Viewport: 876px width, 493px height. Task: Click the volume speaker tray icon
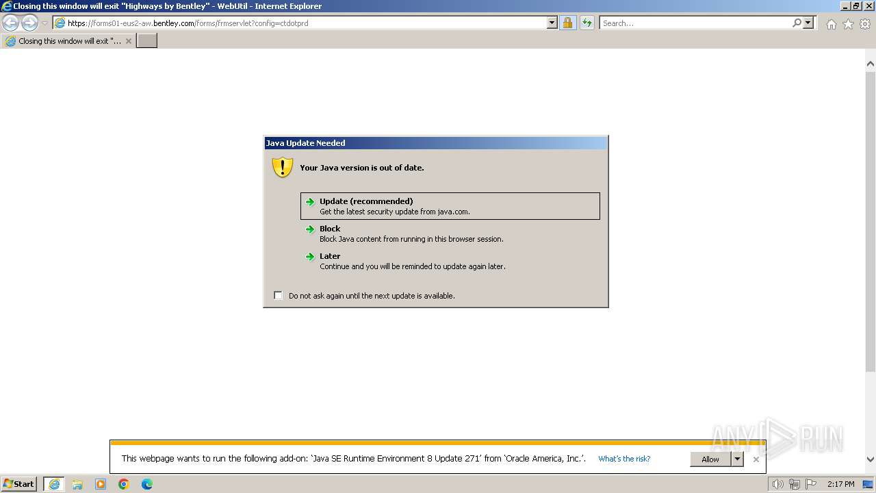click(x=777, y=484)
